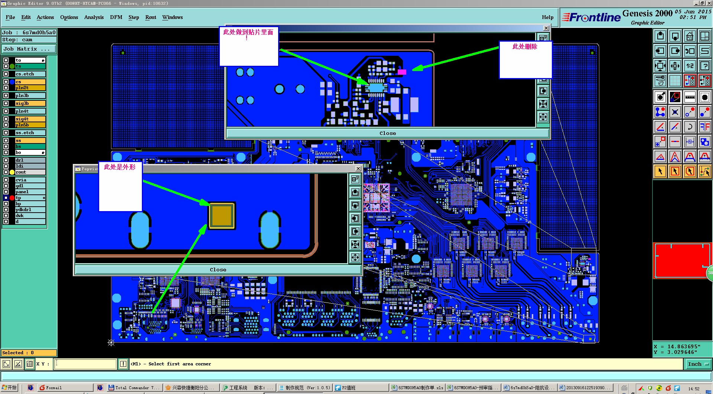Select the ruler measure tool
This screenshot has width=713, height=394.
click(x=690, y=97)
